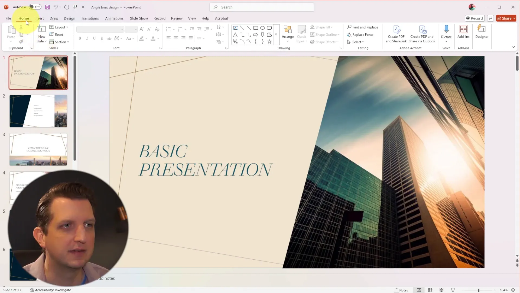Switch to the Animations tab
Viewport: 520px width, 293px height.
114,18
